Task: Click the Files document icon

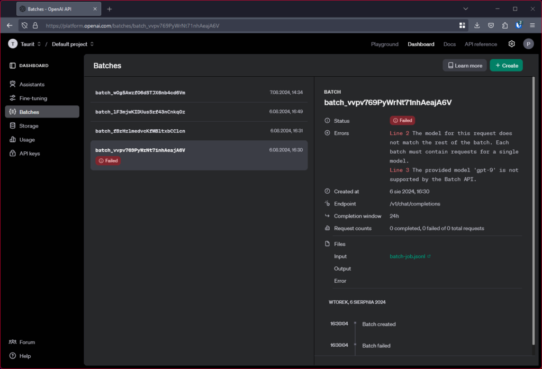Action: tap(327, 244)
